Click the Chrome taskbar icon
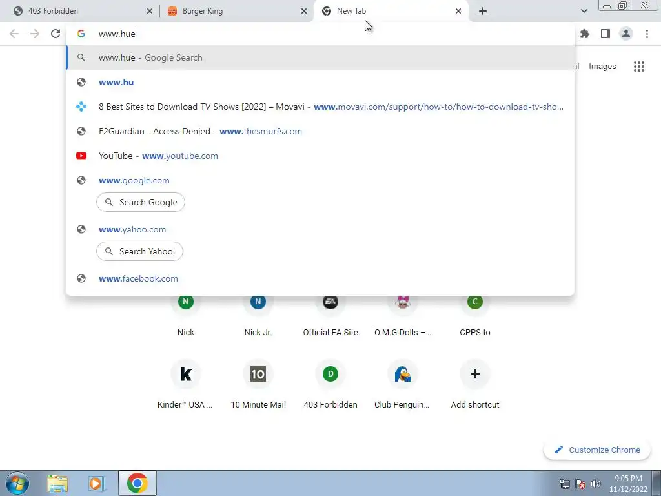Viewport: 661px width, 496px height. click(x=137, y=483)
